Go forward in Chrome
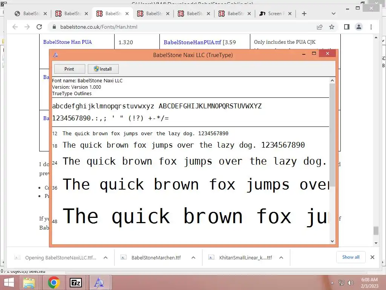 [x=27, y=27]
